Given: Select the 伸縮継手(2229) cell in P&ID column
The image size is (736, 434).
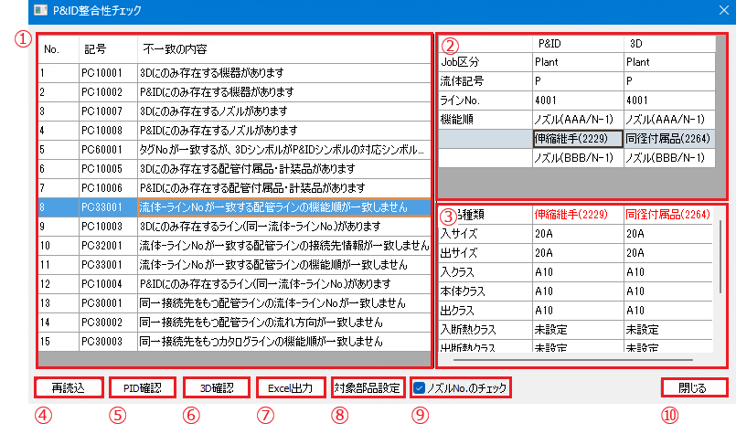Looking at the screenshot, I should (x=576, y=138).
